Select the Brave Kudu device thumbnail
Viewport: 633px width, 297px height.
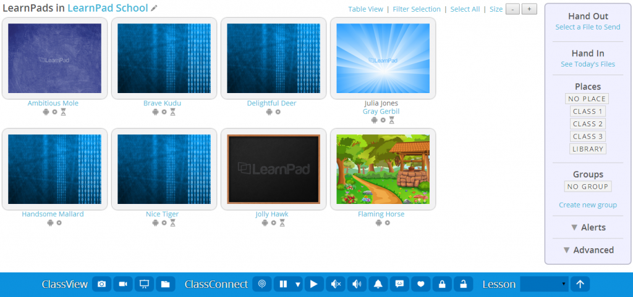coord(164,59)
